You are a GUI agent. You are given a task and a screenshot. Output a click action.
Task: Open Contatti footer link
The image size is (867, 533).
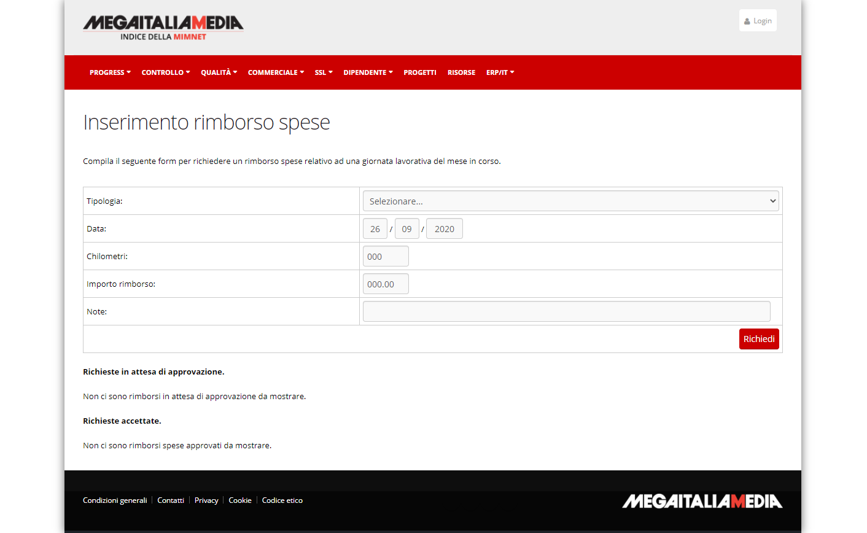(x=171, y=500)
